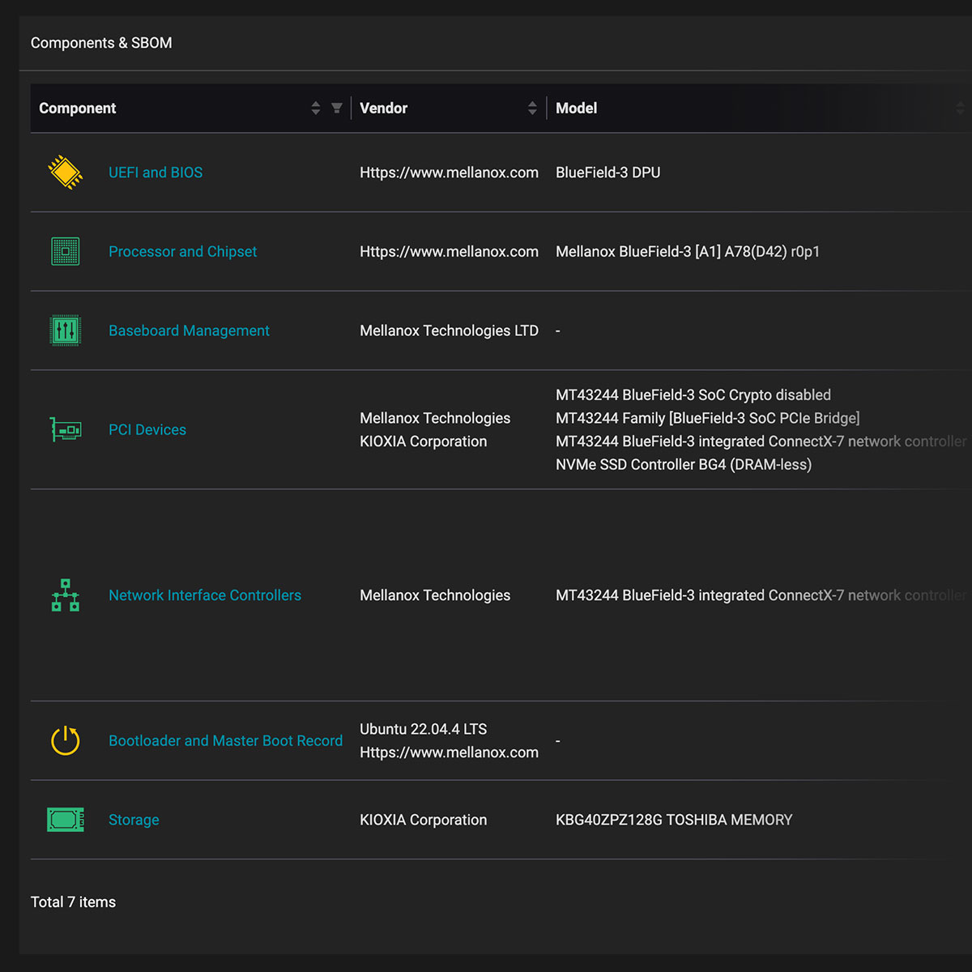
Task: Sort by the Model column arrows
Action: click(x=961, y=108)
